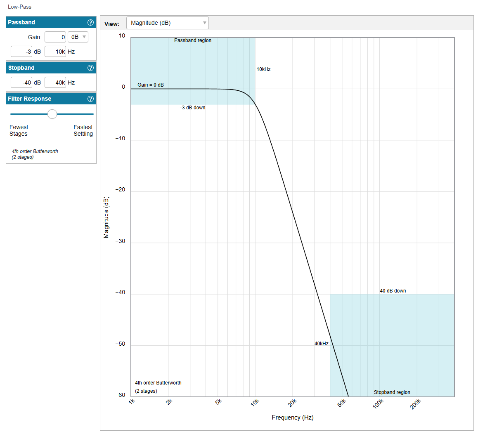Click the Passband region label in chart
478x434 pixels.
tap(192, 40)
